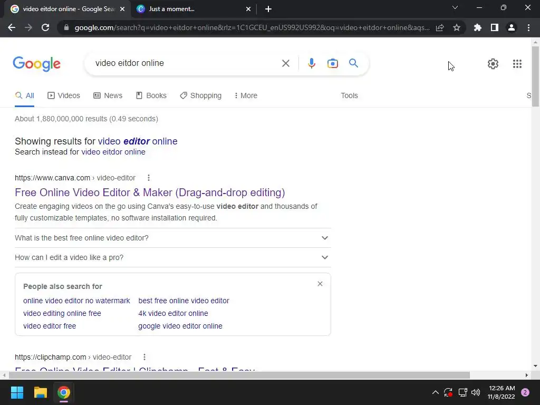Image resolution: width=540 pixels, height=405 pixels.
Task: Open search Tools
Action: [349, 96]
